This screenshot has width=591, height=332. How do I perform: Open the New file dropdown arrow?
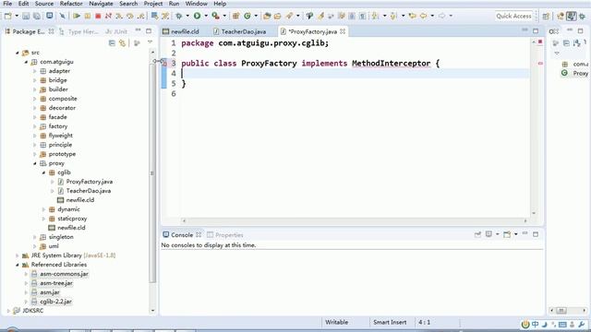(17, 16)
